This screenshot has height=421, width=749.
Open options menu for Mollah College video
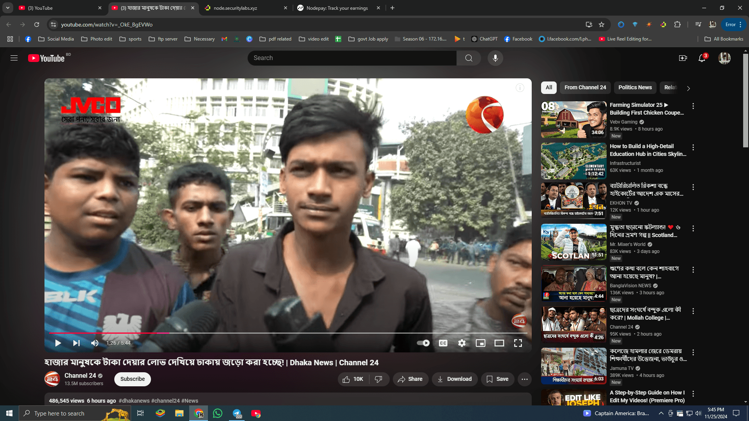point(693,311)
